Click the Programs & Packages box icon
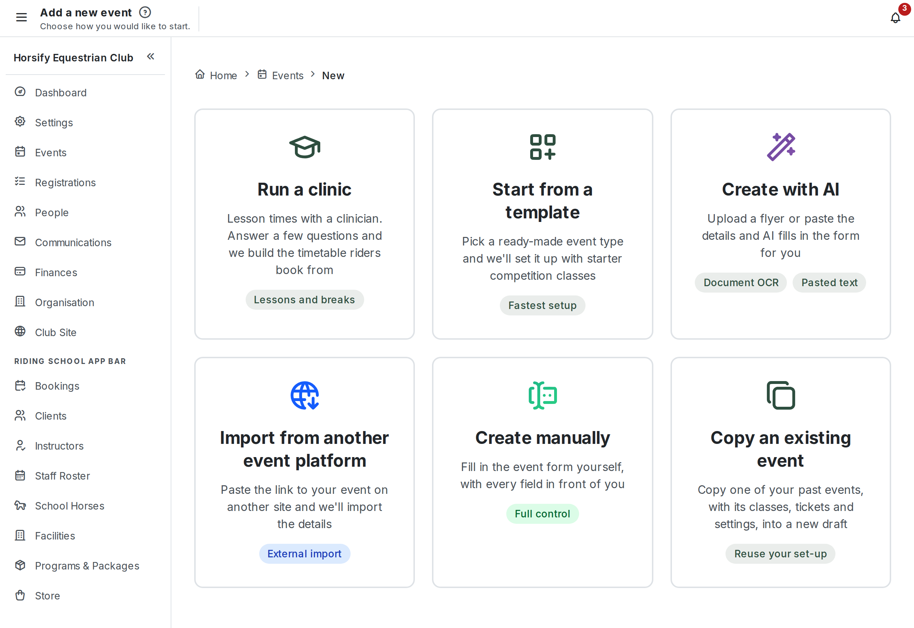The height and width of the screenshot is (628, 914). tap(20, 566)
